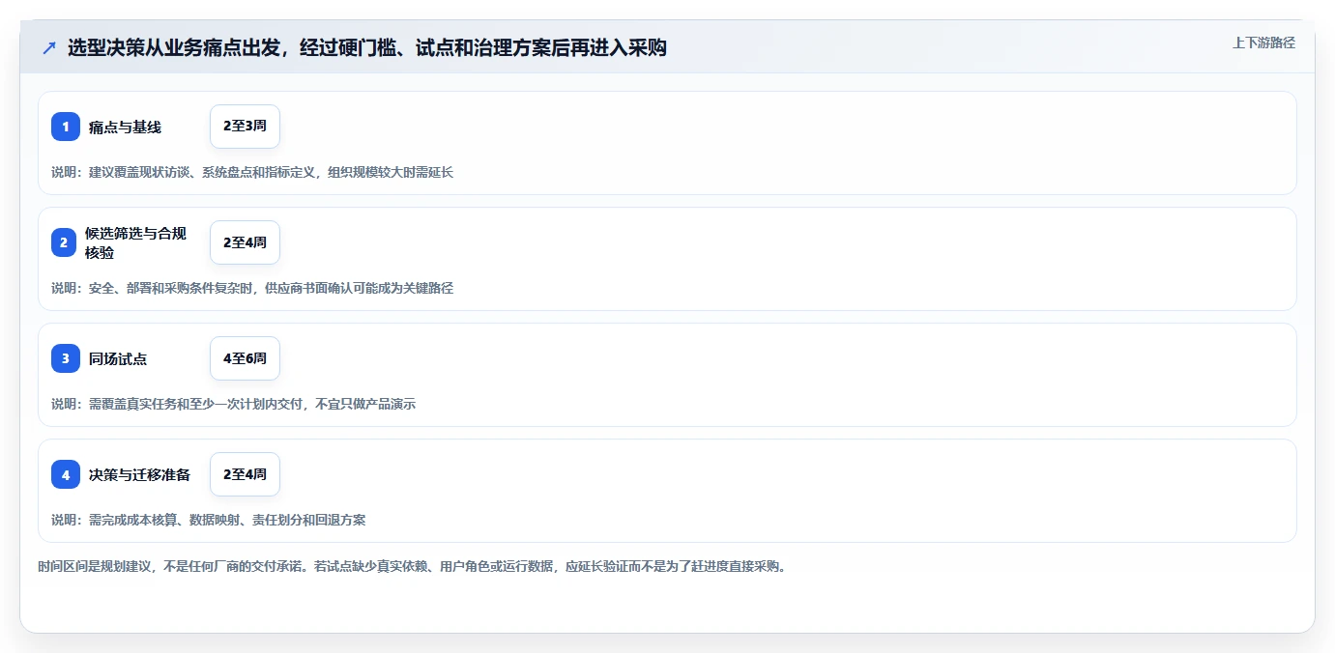Click the 痛点与基线 step title
Viewport: 1335px width, 653px height.
[125, 127]
